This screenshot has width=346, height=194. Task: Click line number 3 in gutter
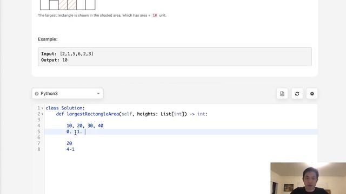pyautogui.click(x=39, y=120)
